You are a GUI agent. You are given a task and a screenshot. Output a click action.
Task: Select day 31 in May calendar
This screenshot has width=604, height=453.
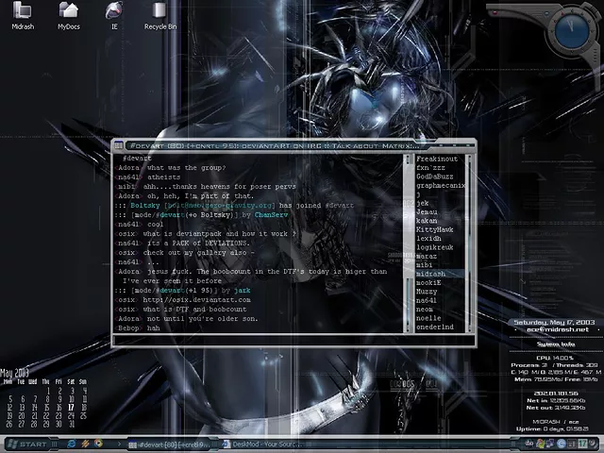71,424
